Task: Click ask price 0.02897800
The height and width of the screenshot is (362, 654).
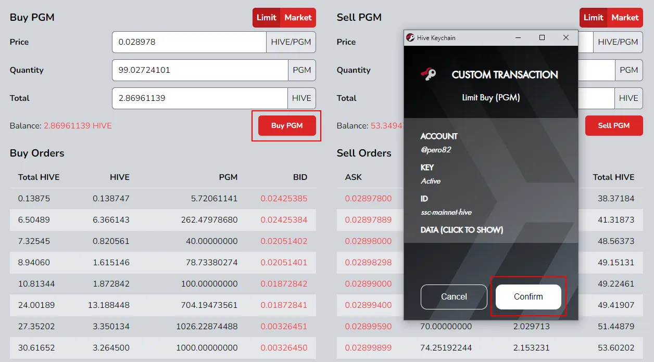Action: [x=368, y=198]
